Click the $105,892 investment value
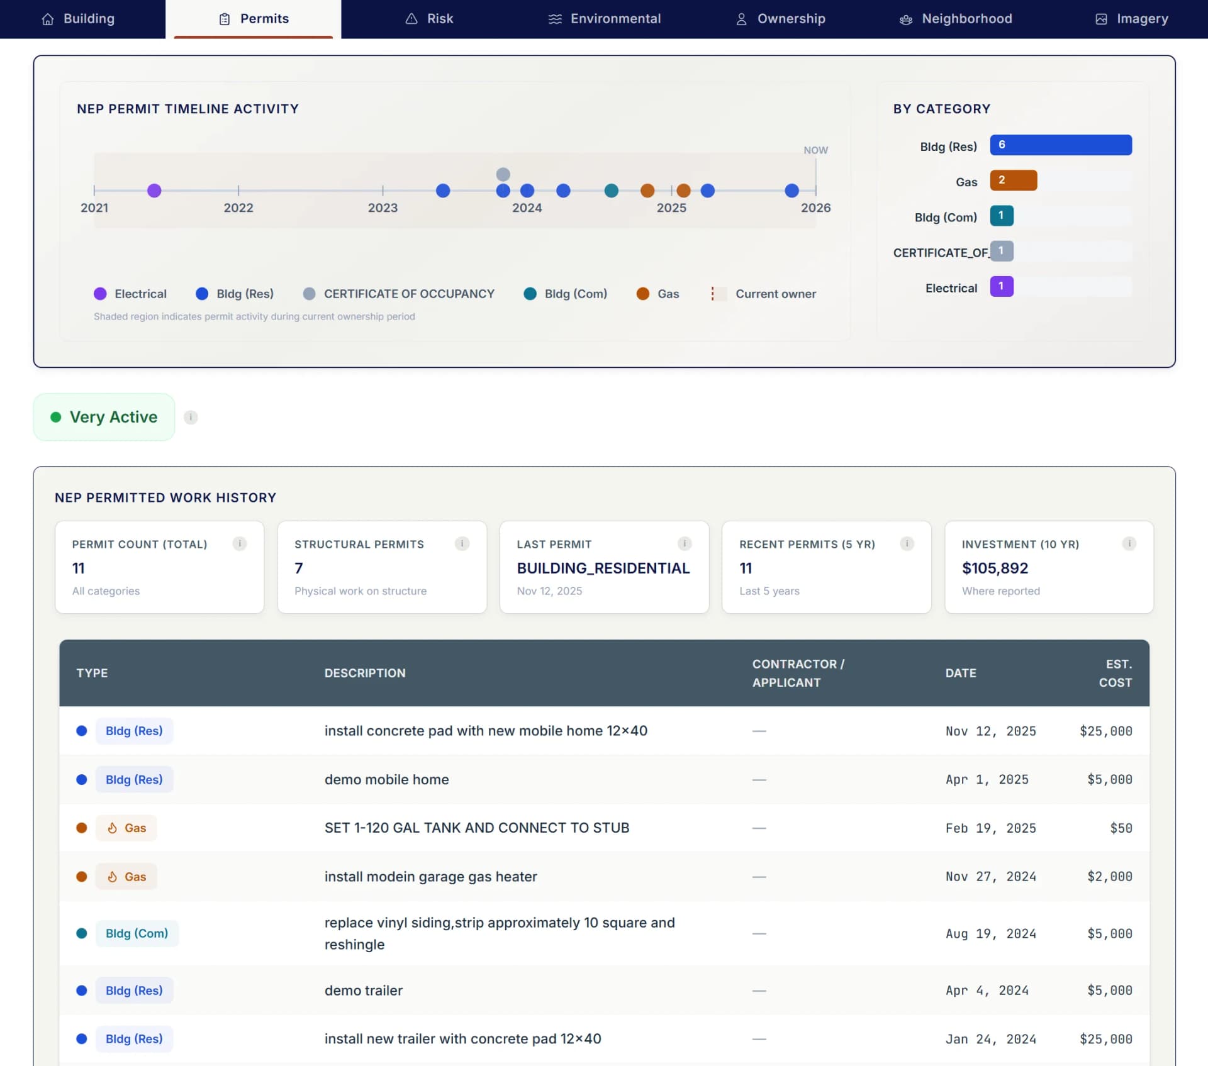This screenshot has height=1066, width=1208. click(995, 568)
